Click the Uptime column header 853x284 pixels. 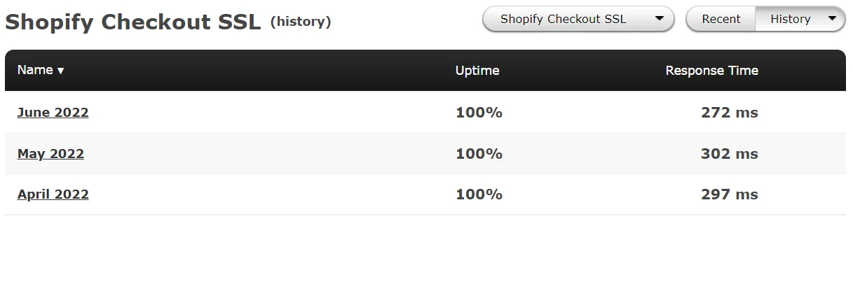click(477, 71)
